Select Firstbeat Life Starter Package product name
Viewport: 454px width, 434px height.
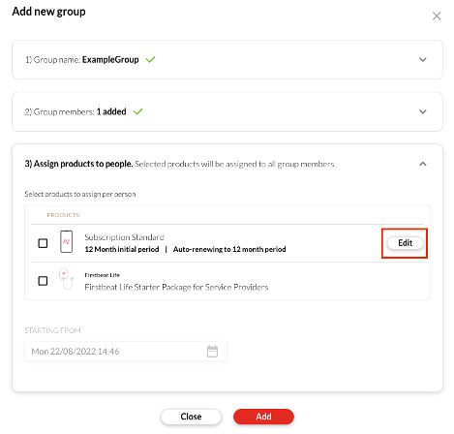click(x=176, y=287)
